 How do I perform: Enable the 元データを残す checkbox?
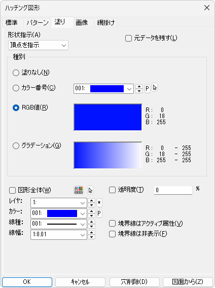point(128,39)
